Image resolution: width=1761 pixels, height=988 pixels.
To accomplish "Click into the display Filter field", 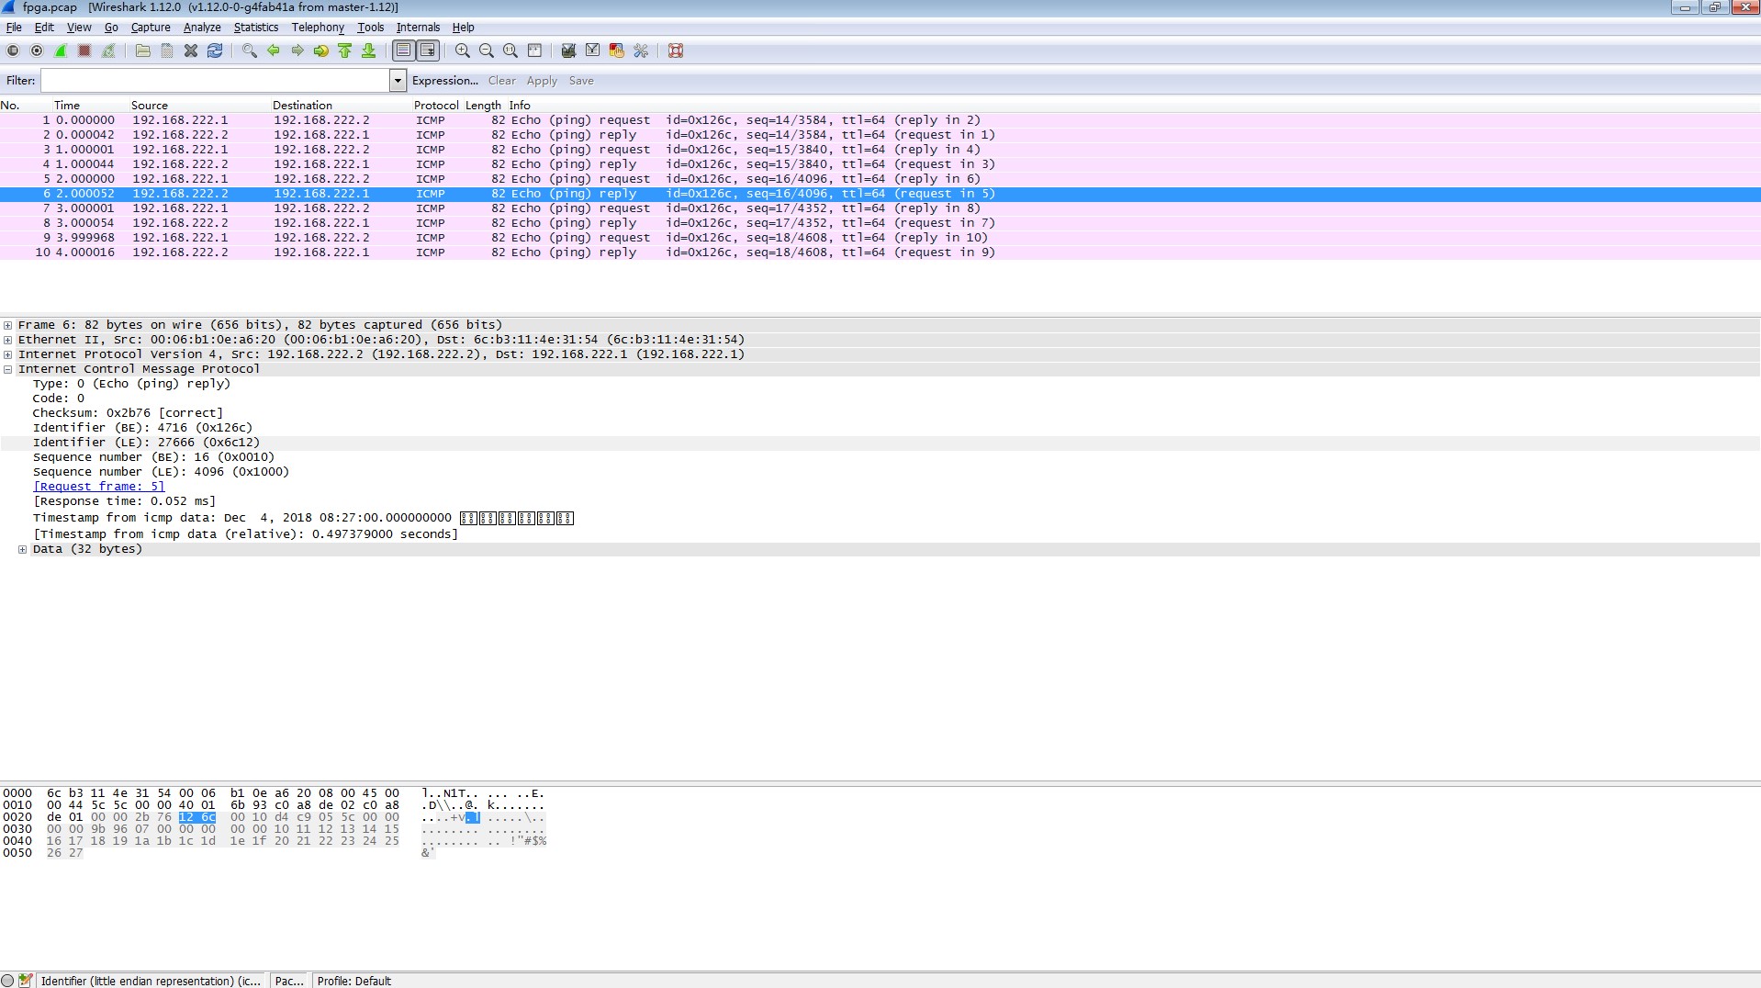I will pyautogui.click(x=215, y=81).
